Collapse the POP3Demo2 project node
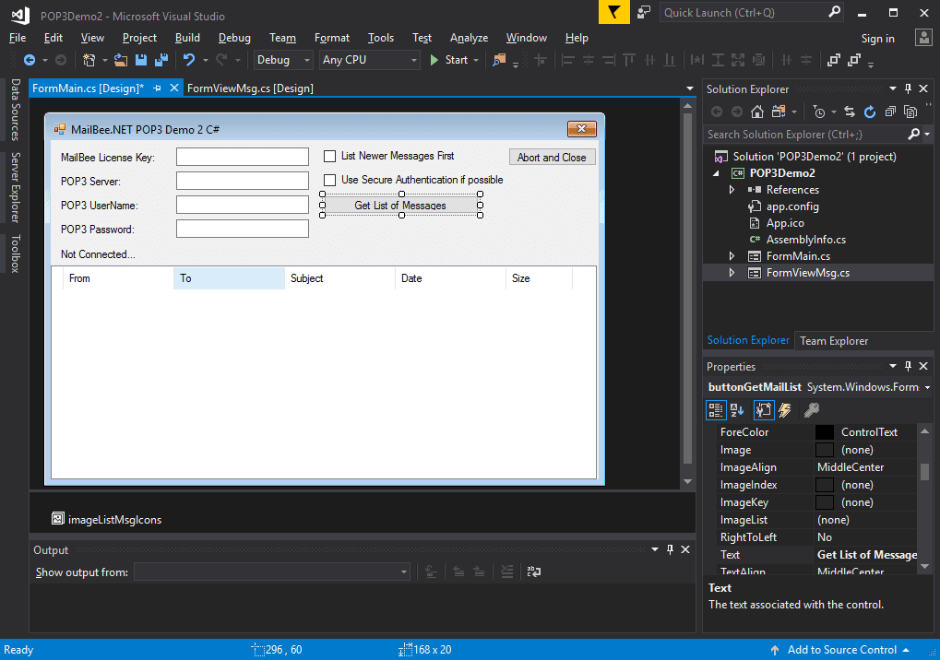Image resolution: width=940 pixels, height=660 pixels. (x=716, y=173)
